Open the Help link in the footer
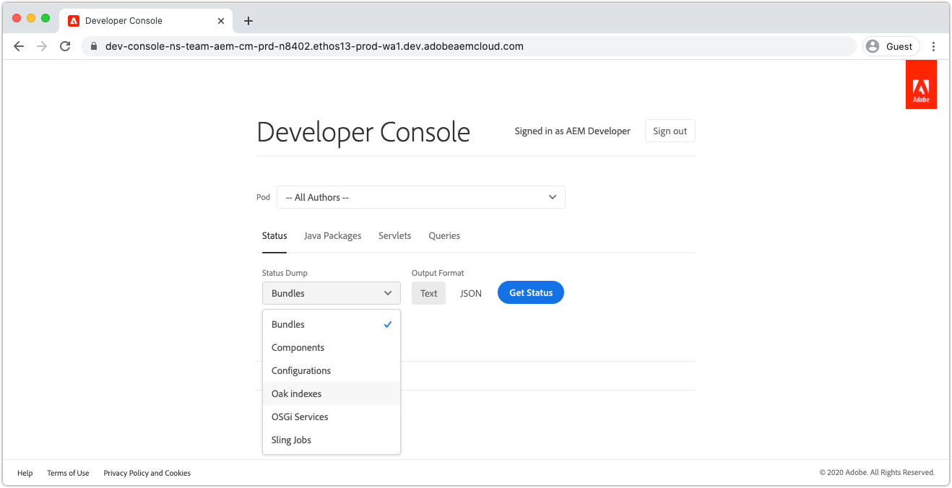952x488 pixels. click(x=25, y=474)
